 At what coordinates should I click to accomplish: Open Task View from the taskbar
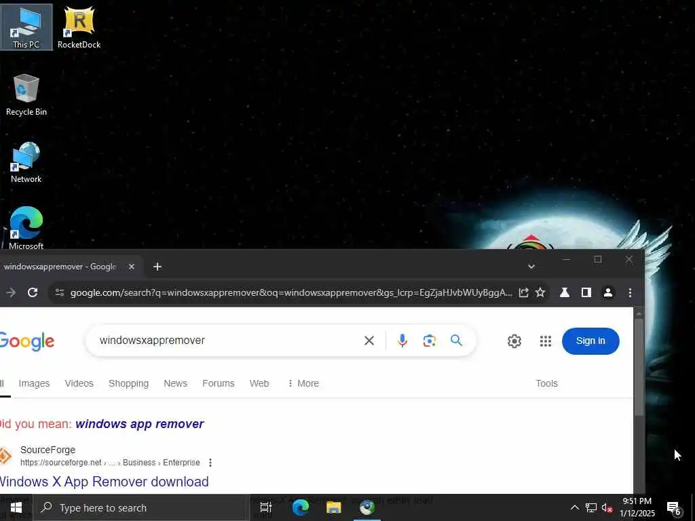[266, 507]
